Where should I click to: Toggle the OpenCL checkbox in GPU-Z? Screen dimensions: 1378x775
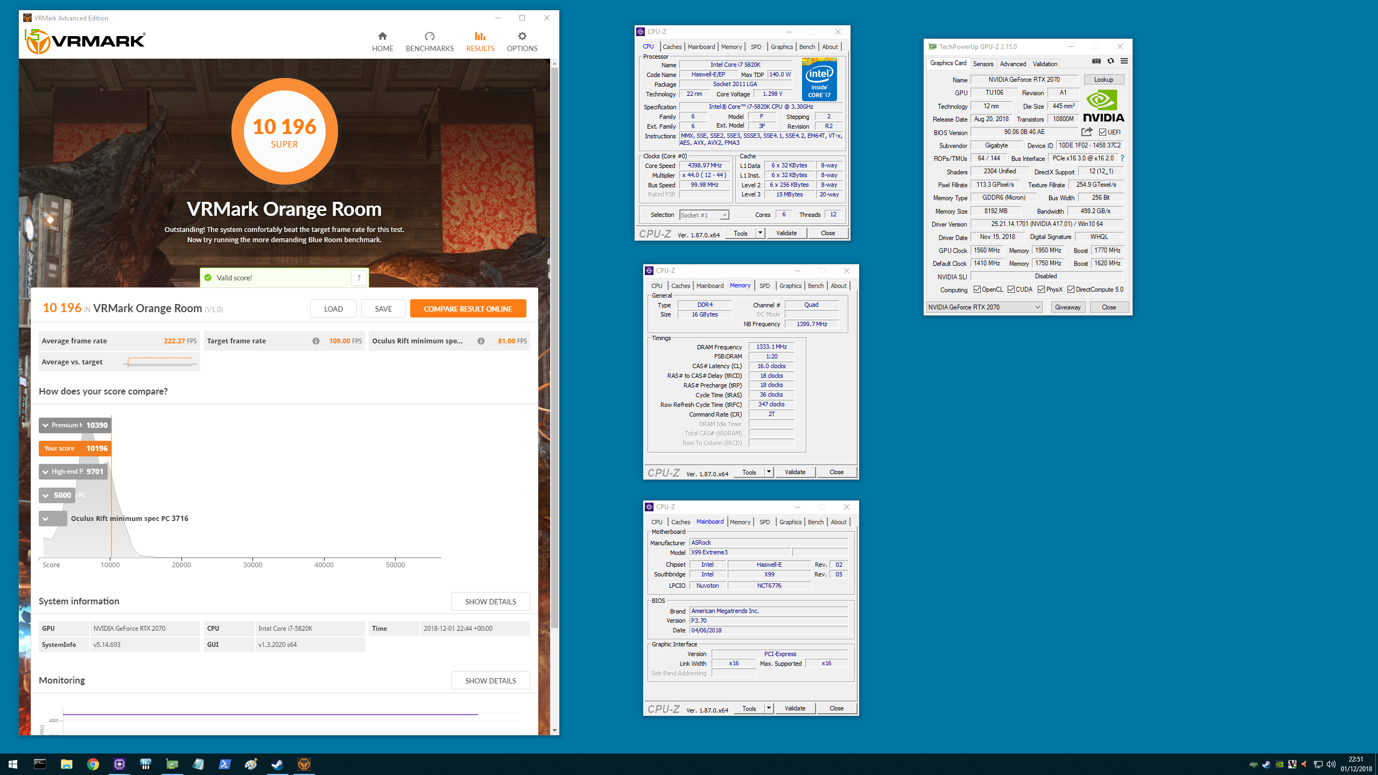pos(977,290)
